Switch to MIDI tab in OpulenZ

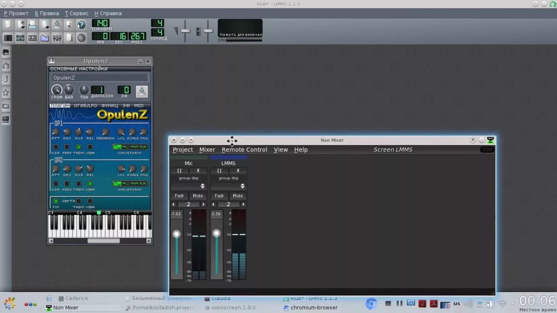(x=139, y=106)
